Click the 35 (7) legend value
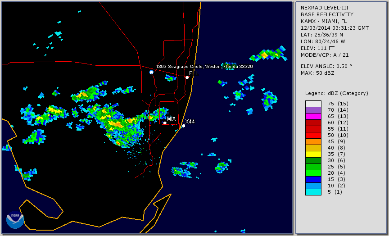Image resolution: width=389 pixels, height=236 pixels. coord(336,154)
